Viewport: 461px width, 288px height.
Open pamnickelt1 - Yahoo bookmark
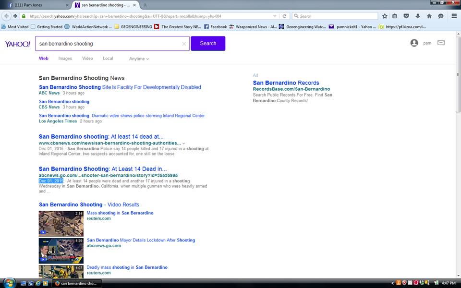tap(352, 27)
